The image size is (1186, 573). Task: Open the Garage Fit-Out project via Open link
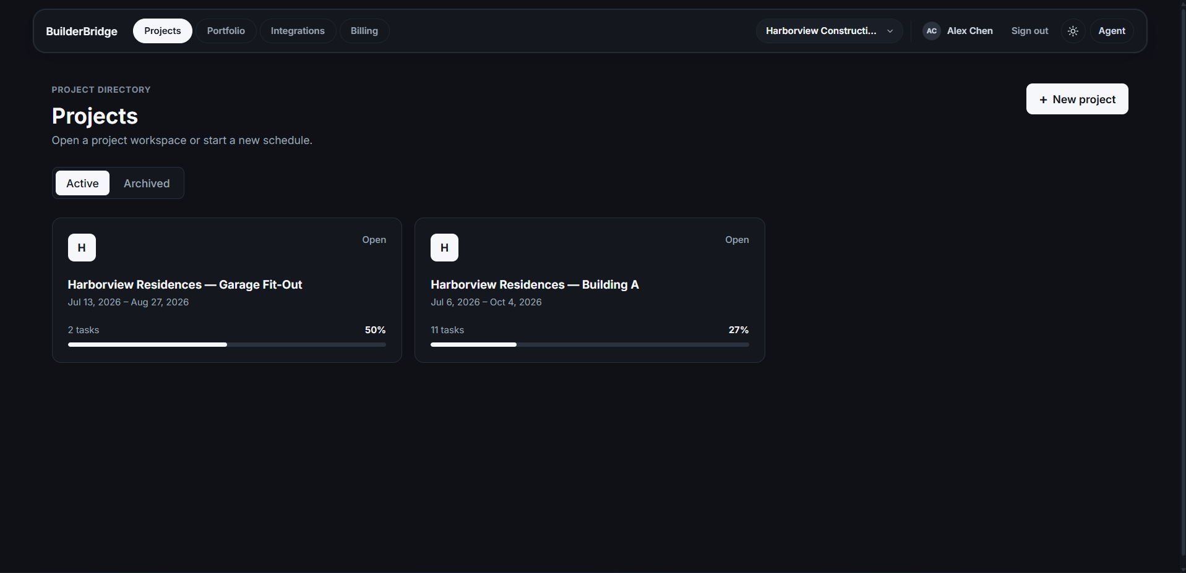click(x=374, y=240)
